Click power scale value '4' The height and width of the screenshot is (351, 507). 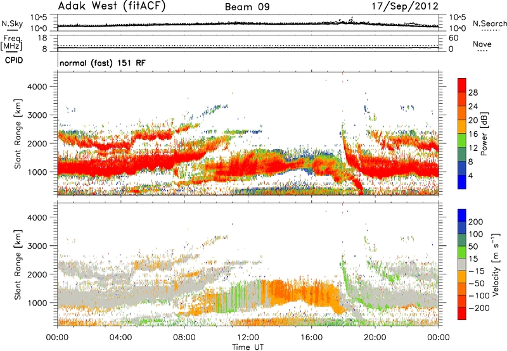click(471, 176)
